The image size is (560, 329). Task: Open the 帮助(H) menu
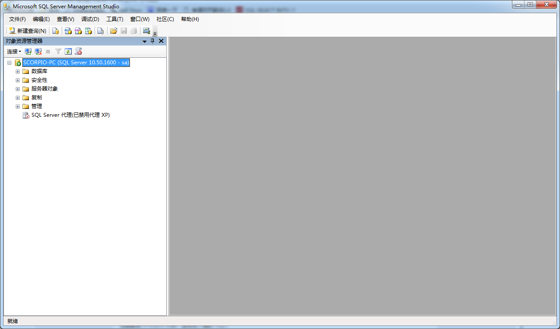click(190, 19)
